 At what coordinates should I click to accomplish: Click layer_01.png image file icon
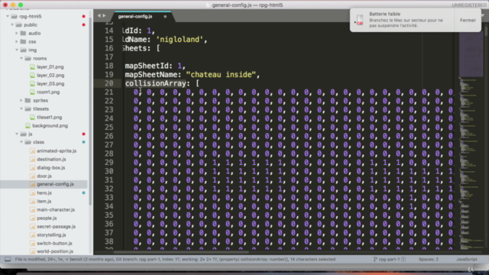[32, 66]
